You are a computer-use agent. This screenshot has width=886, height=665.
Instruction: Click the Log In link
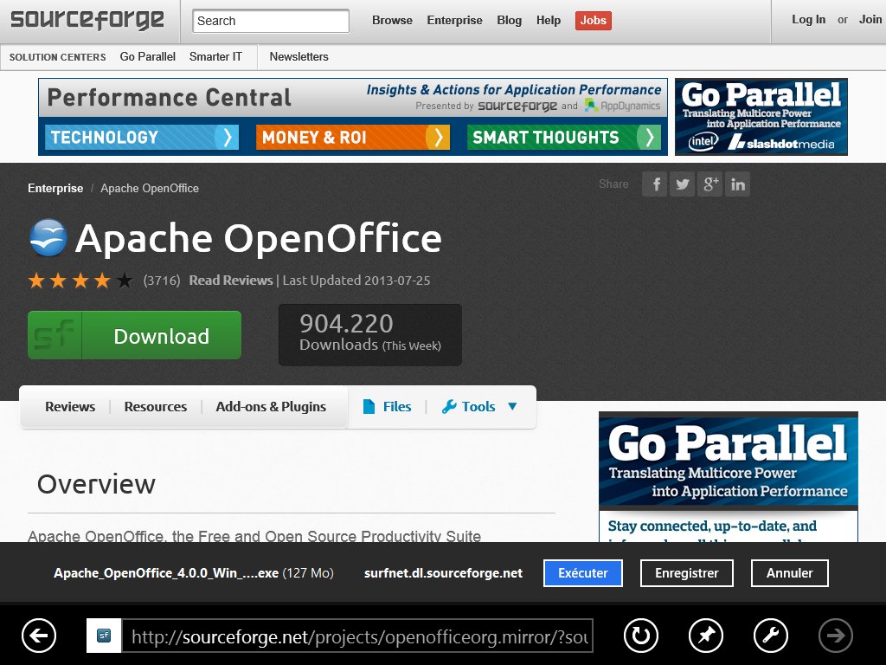(808, 20)
